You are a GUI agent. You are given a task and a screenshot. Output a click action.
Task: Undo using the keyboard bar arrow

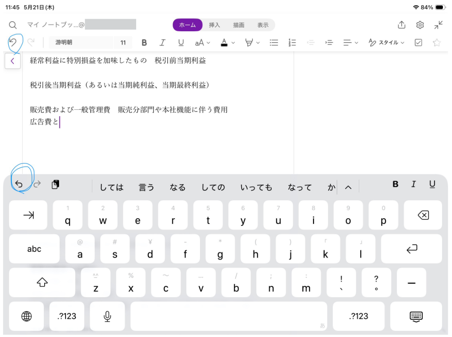[19, 184]
